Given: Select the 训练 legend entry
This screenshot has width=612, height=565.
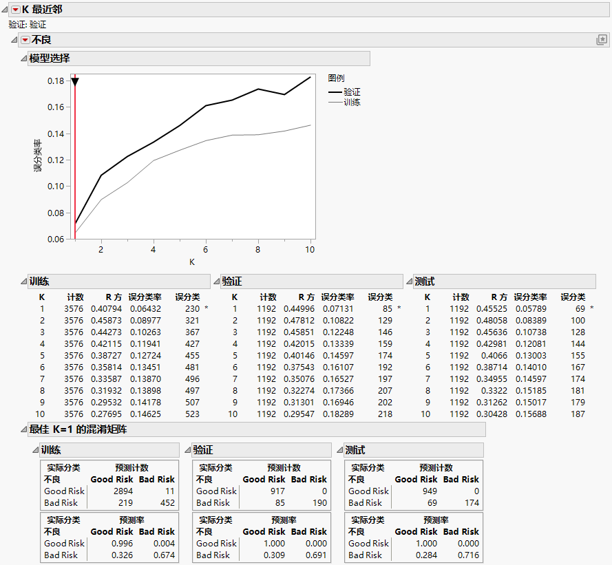Looking at the screenshot, I should [x=344, y=103].
